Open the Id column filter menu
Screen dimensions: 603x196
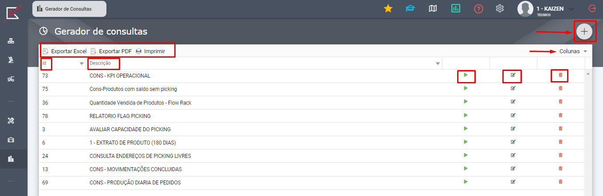(x=82, y=64)
